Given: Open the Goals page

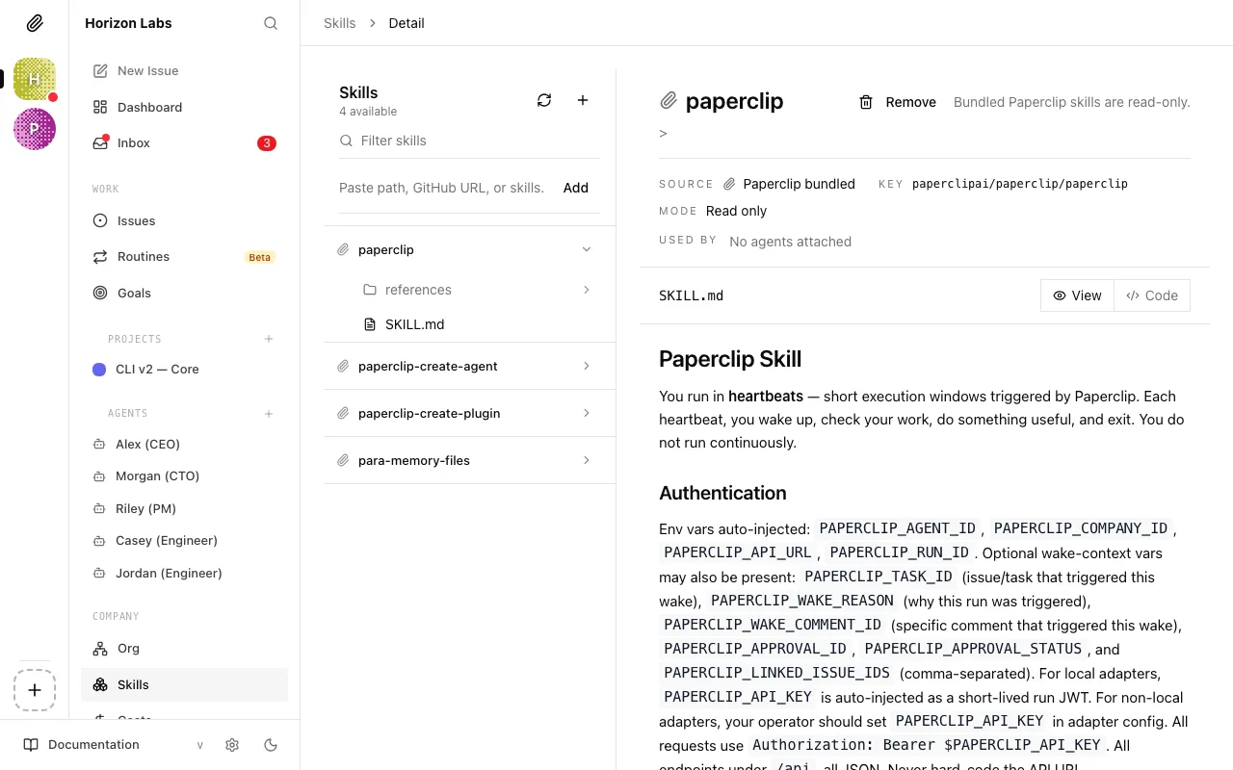Looking at the screenshot, I should tap(184, 293).
